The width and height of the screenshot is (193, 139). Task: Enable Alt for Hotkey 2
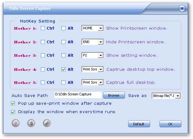pos(63,42)
